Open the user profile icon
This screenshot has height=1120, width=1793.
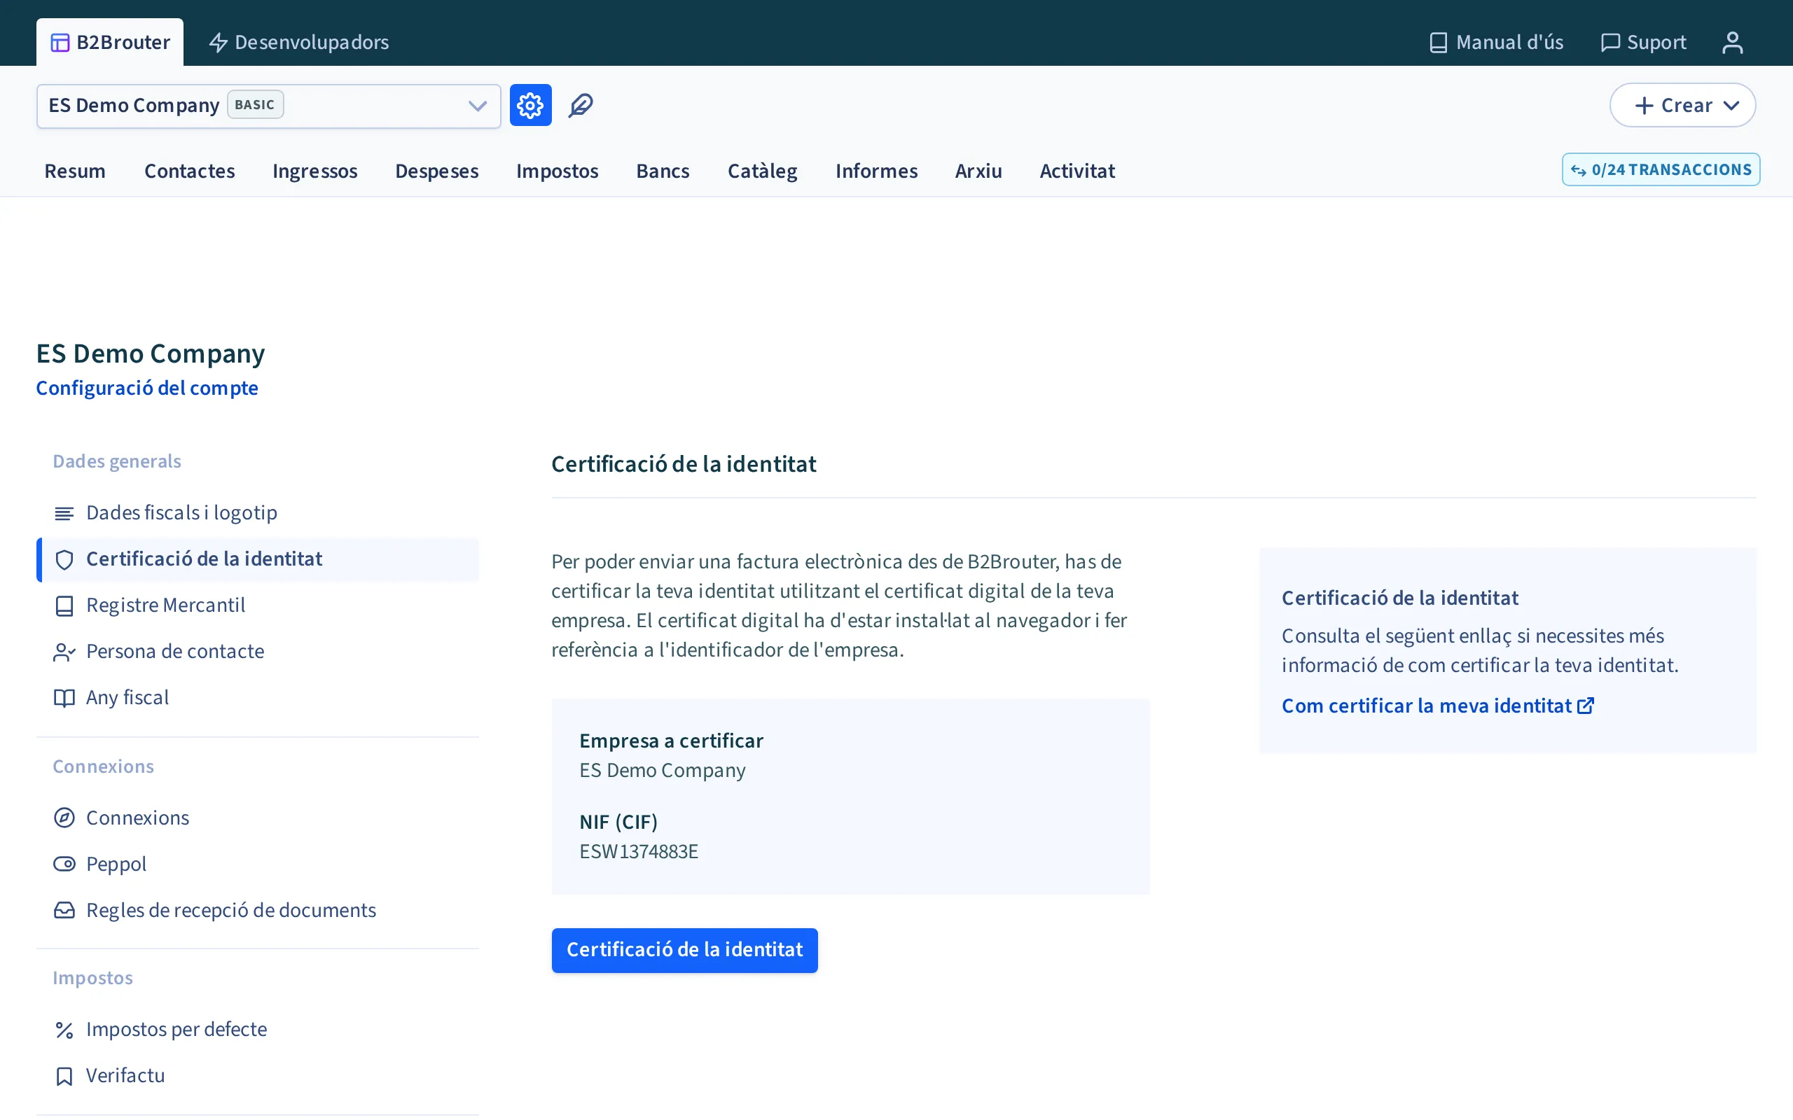(1732, 42)
